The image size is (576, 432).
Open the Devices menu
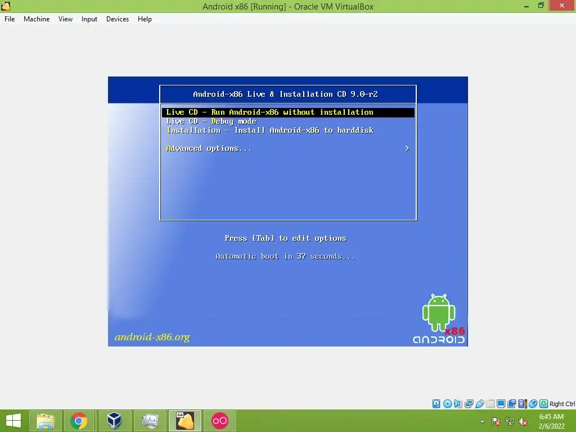pos(118,19)
